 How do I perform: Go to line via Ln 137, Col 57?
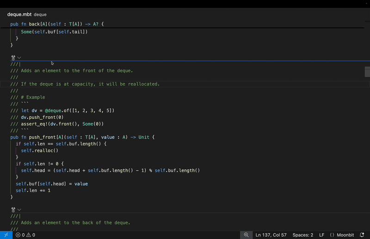(271, 235)
